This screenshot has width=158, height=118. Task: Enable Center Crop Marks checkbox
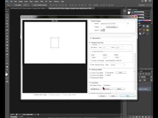click(91, 75)
